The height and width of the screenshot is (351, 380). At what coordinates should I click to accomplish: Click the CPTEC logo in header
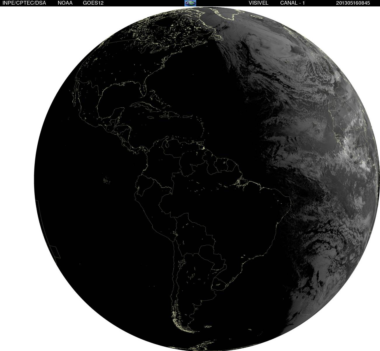[x=190, y=3]
